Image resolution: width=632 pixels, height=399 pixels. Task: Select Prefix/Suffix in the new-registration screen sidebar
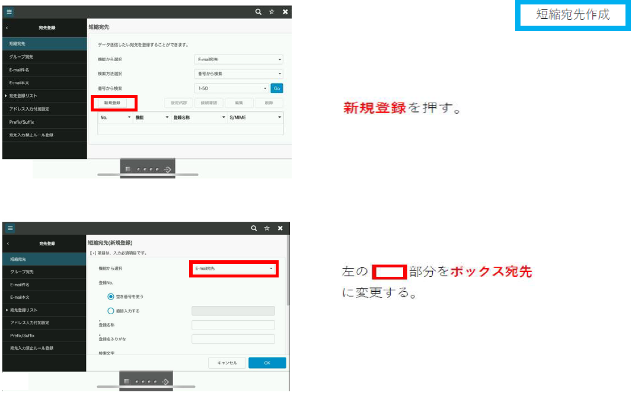[x=22, y=336]
